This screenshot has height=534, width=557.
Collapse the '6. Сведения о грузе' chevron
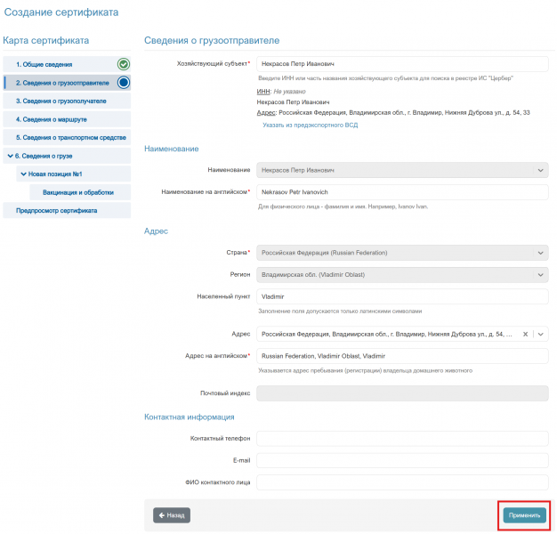11,156
